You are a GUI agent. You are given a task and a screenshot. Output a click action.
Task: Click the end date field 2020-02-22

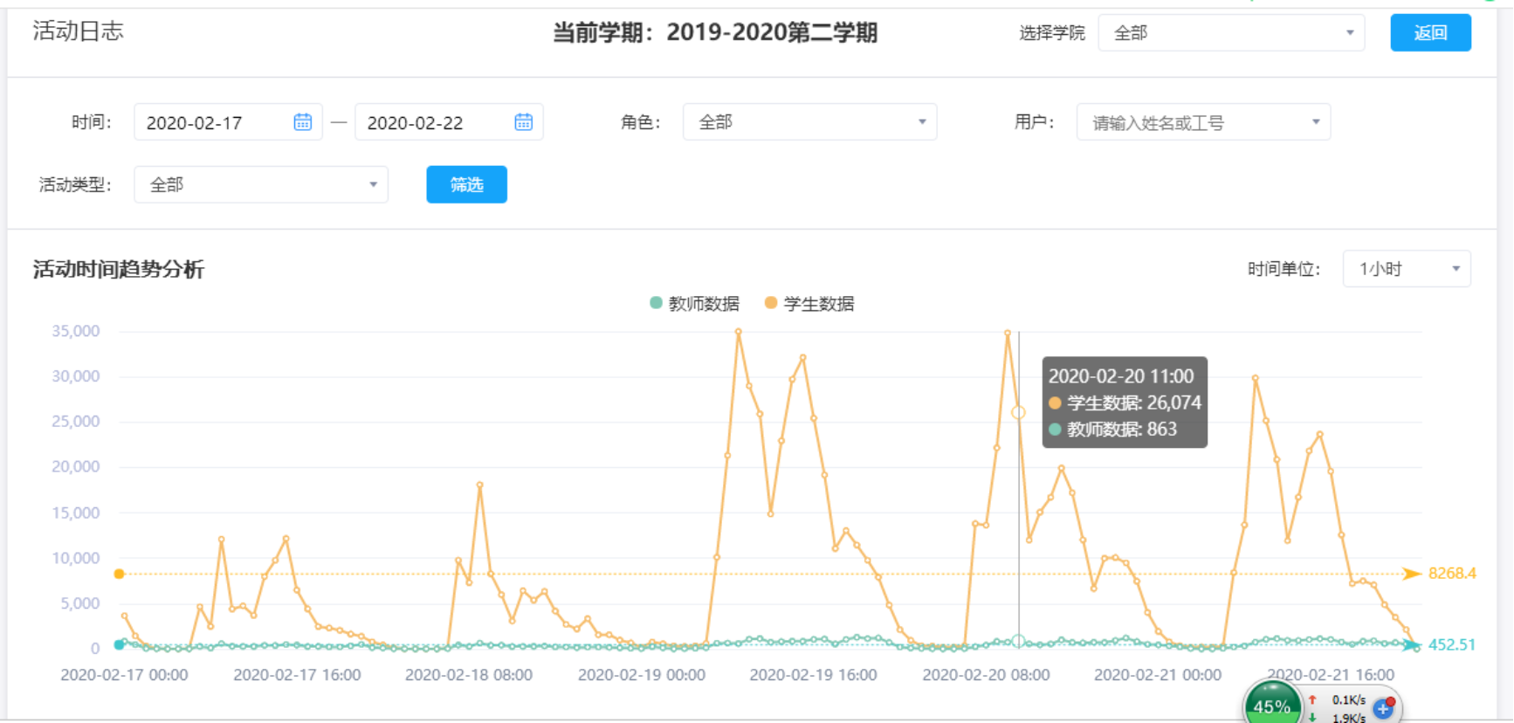[x=431, y=122]
